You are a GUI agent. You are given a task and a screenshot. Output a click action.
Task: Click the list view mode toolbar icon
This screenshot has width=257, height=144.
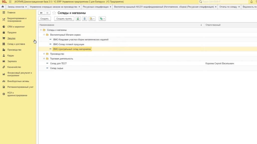click(85, 18)
